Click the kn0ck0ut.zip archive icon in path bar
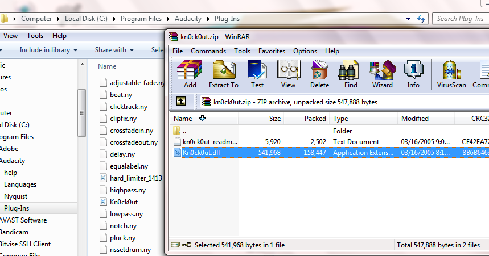 [206, 102]
